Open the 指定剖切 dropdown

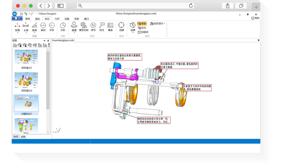(x=158, y=24)
